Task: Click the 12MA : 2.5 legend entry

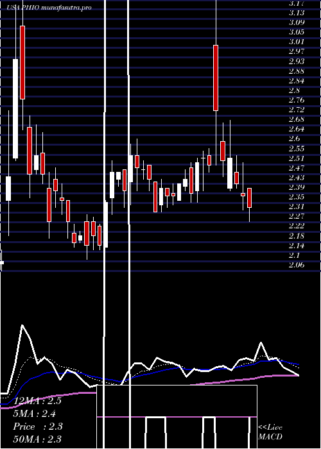Action: 37,401
